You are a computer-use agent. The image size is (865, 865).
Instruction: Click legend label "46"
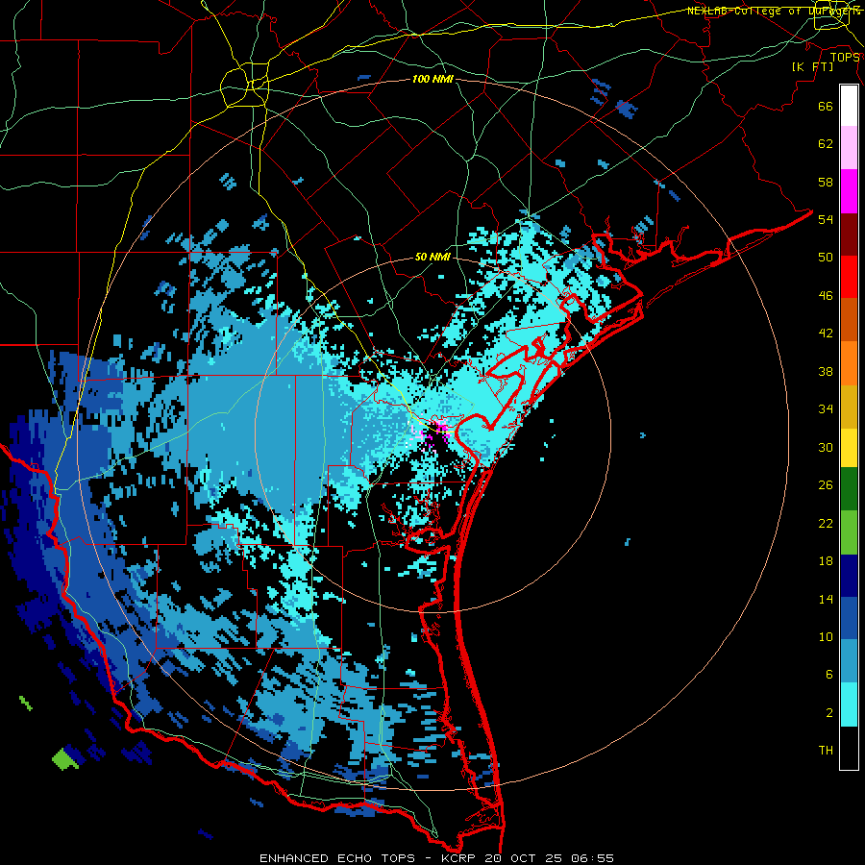click(x=826, y=296)
